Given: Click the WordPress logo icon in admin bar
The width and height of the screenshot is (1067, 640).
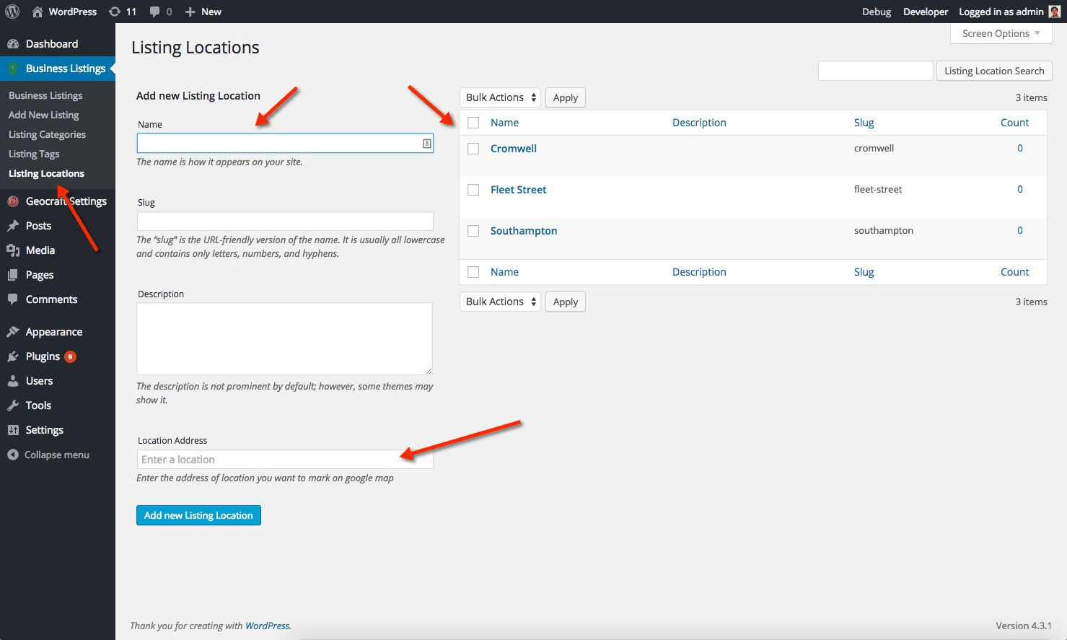Looking at the screenshot, I should click(12, 12).
